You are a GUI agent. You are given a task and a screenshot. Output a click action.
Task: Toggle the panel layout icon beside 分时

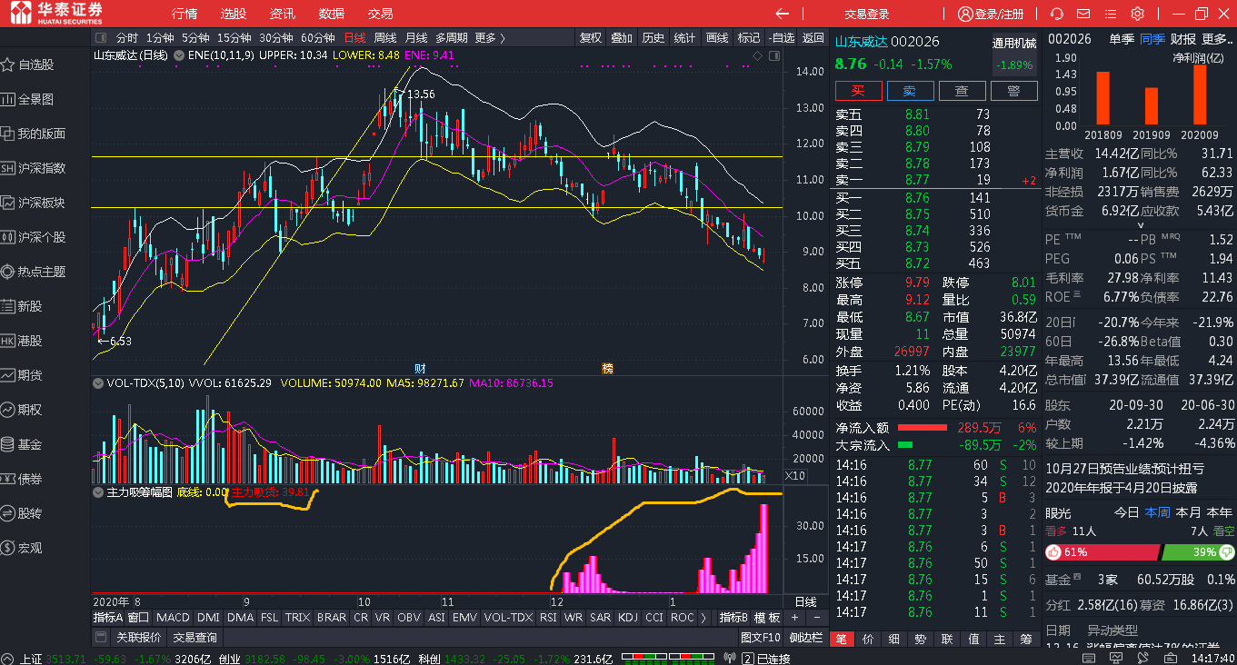(x=101, y=37)
